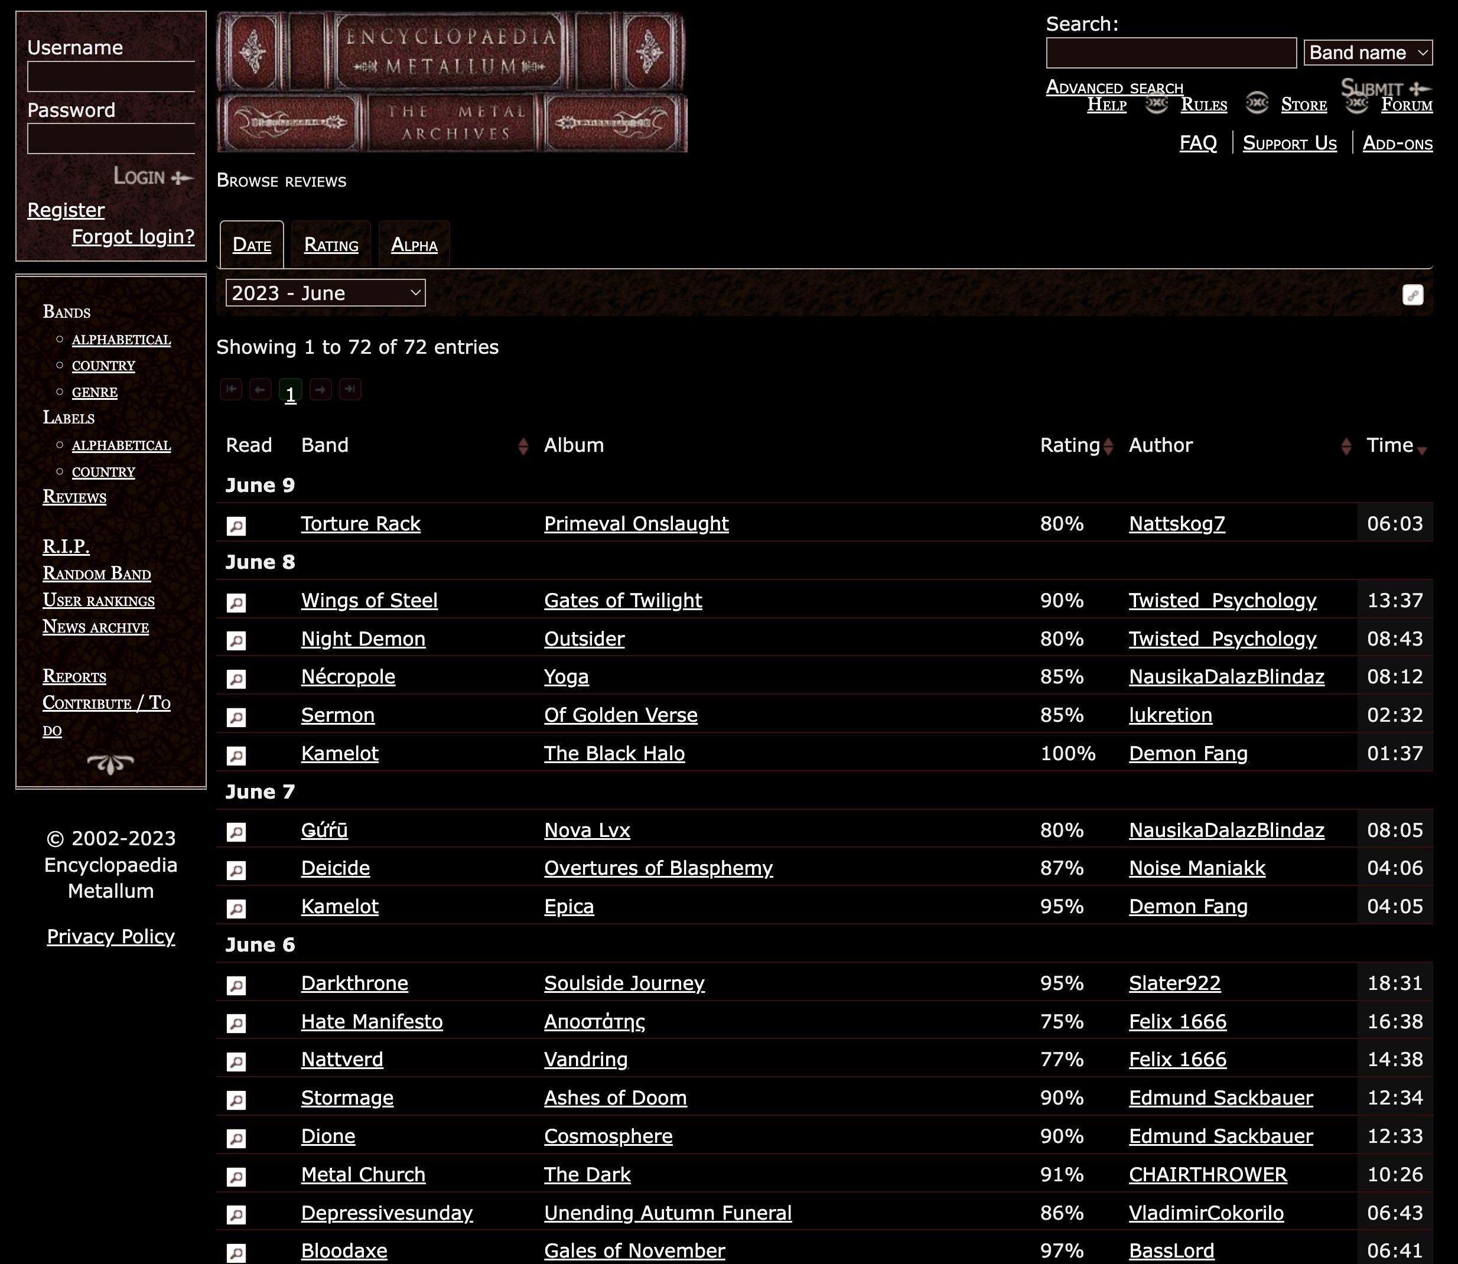The width and height of the screenshot is (1458, 1264).
Task: Click the Username input field
Action: pos(110,77)
